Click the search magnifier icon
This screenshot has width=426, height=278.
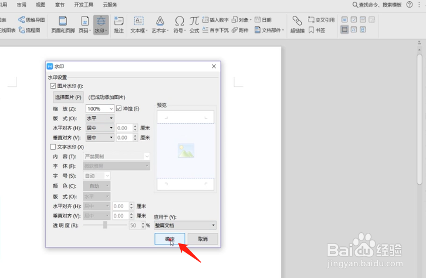[x=355, y=5]
